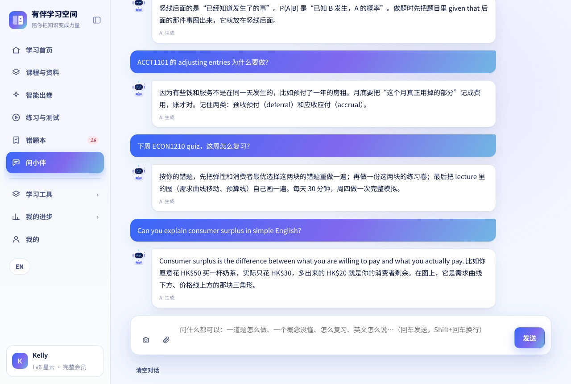Collapse the sidebar with the panel icon
Image resolution: width=571 pixels, height=384 pixels.
pos(97,20)
